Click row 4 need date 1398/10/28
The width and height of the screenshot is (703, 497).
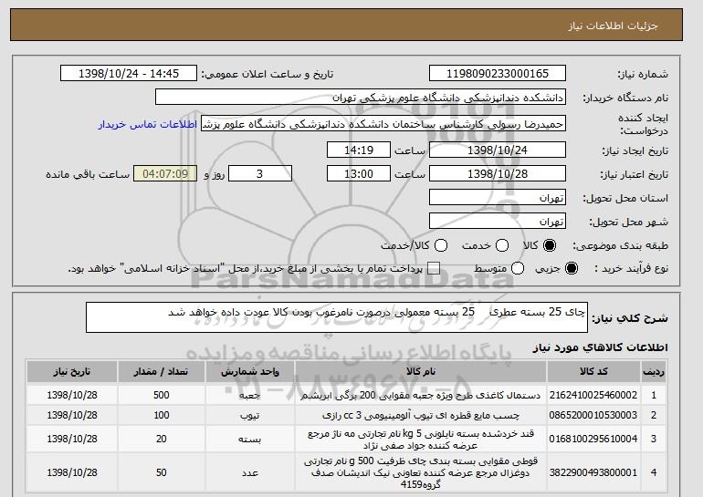(72, 472)
